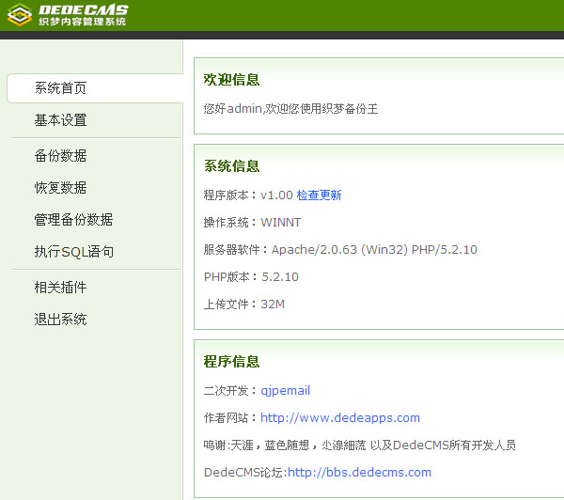This screenshot has width=564, height=500.
Task: Open 系统首页 in the sidebar
Action: point(60,88)
